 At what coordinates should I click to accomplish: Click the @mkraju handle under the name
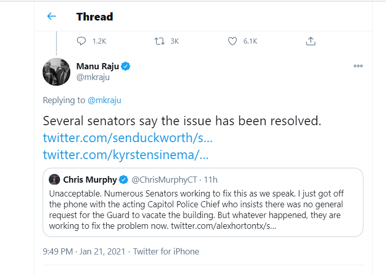(93, 77)
